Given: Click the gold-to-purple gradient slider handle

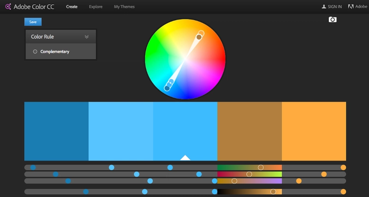Looking at the screenshot, I should (234, 181).
